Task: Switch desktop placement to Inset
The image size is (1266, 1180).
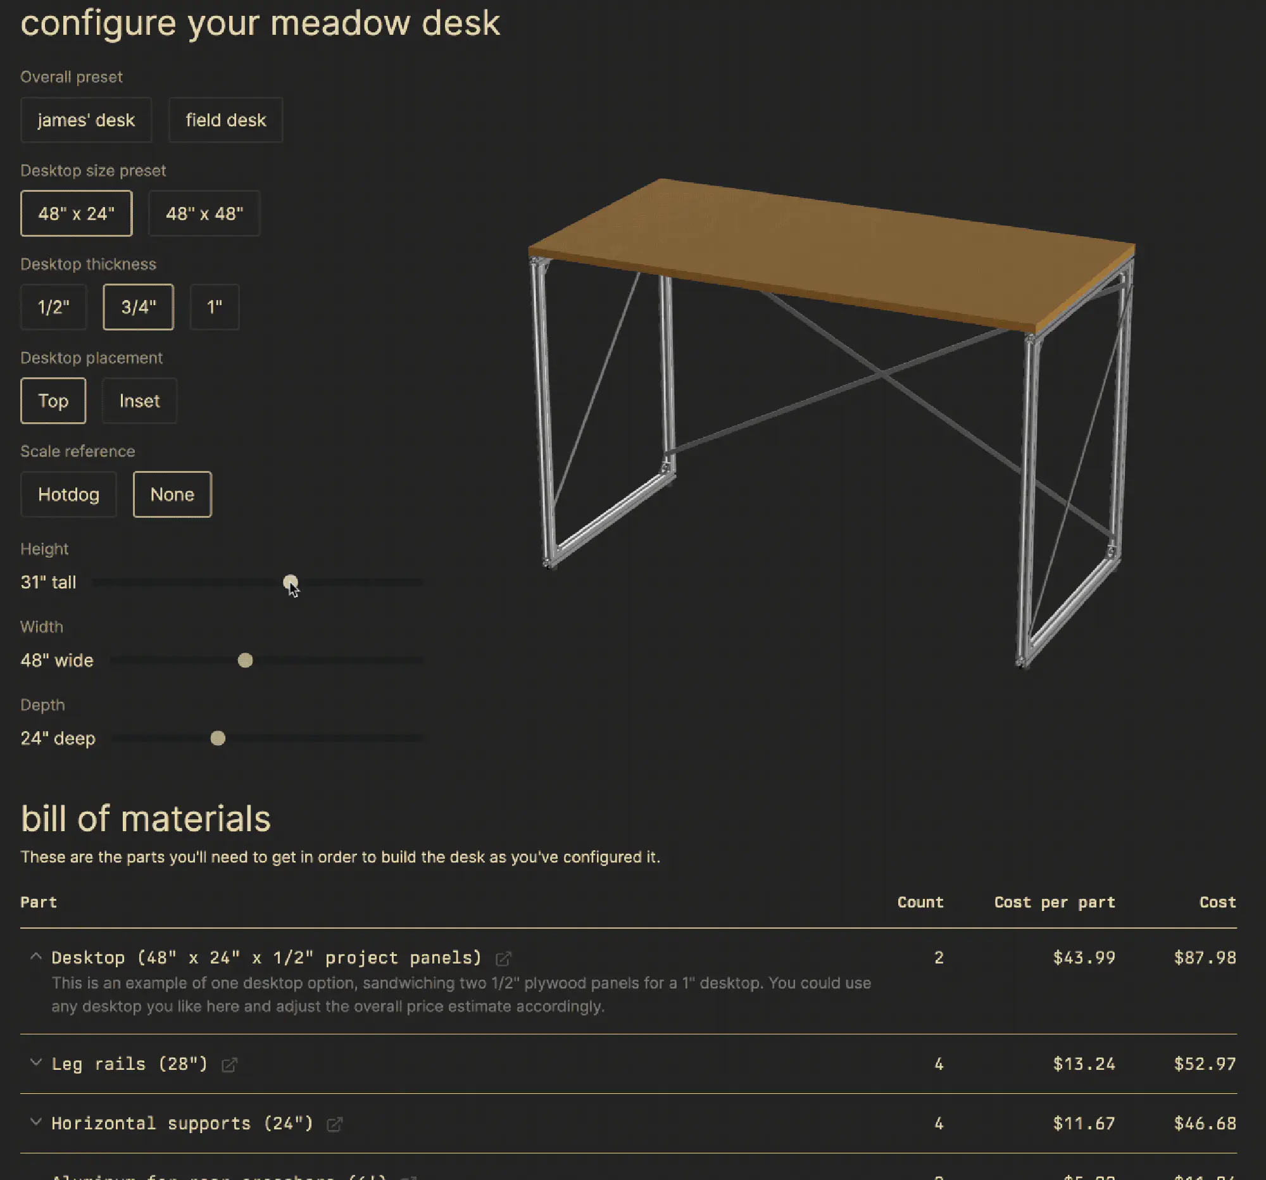Action: click(x=139, y=401)
